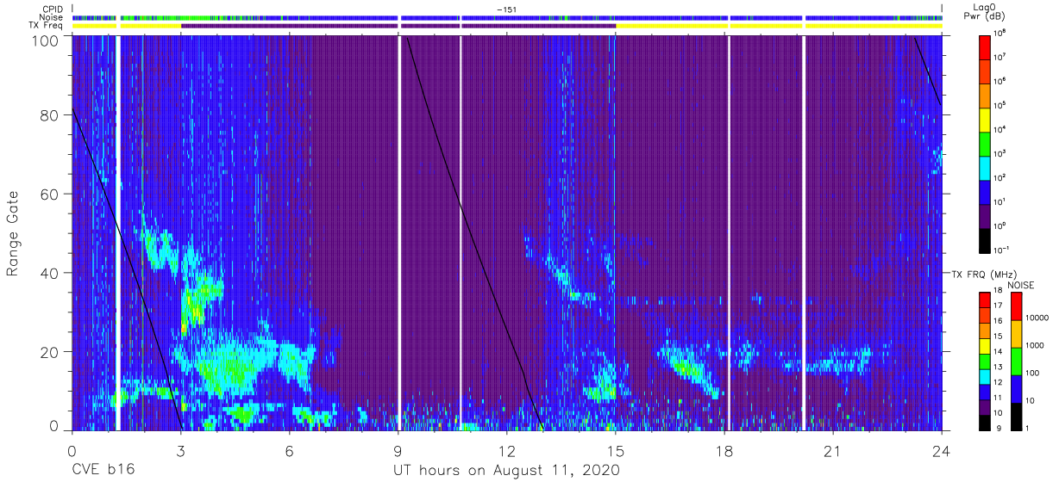Image resolution: width=1059 pixels, height=488 pixels.
Task: Click the green segment of NOISE colorbar
Action: 1016,361
